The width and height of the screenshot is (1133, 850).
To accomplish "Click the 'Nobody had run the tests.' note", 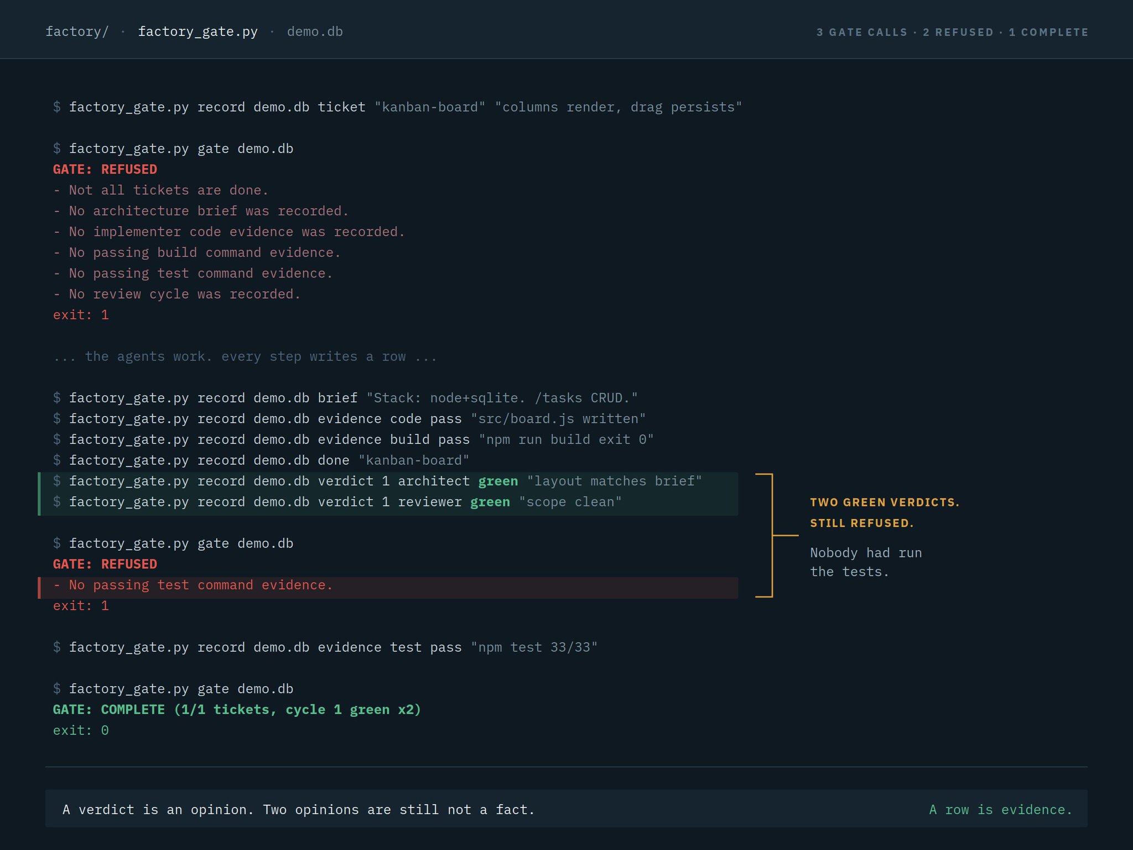I will (x=866, y=562).
